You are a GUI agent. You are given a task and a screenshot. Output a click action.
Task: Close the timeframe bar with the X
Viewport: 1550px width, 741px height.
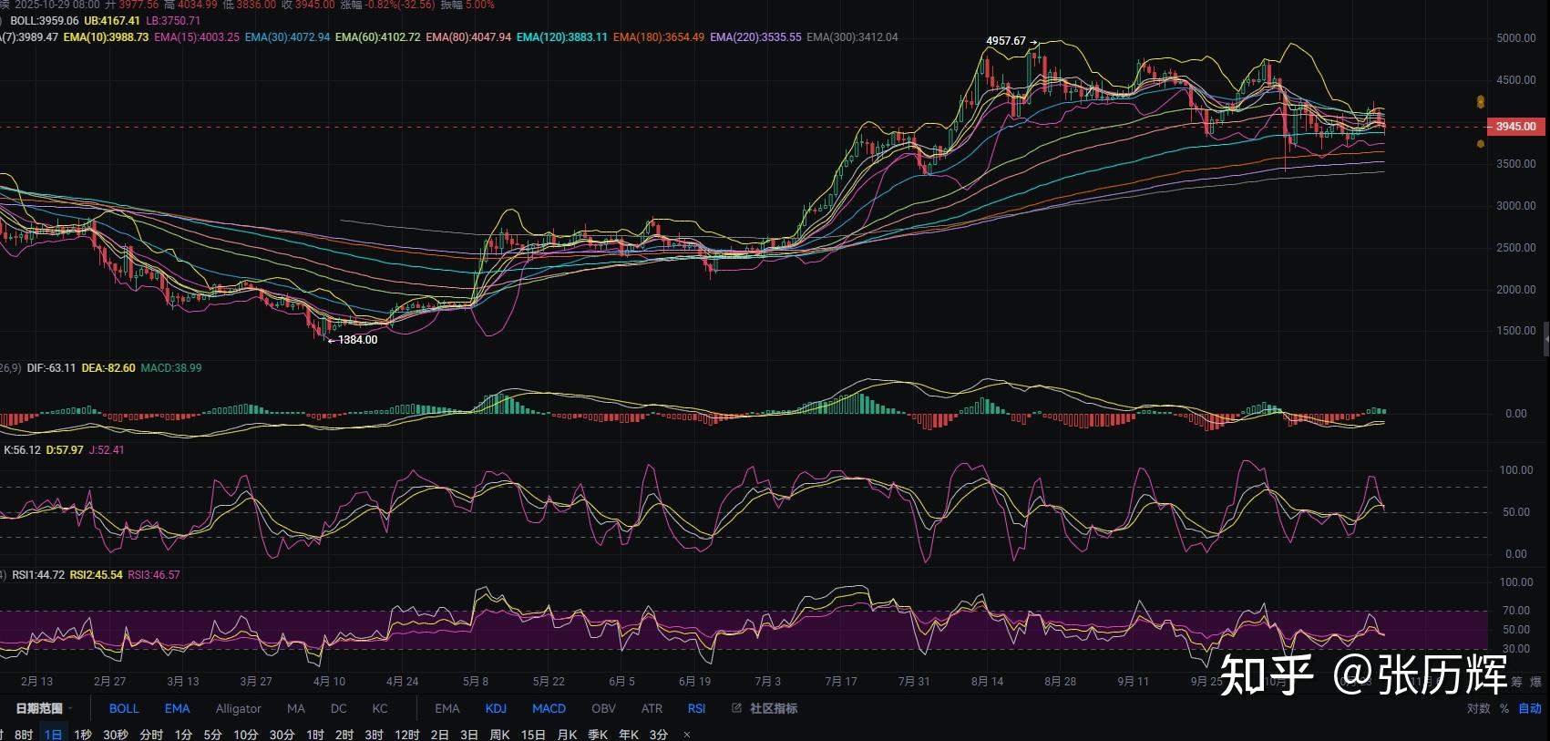click(x=687, y=735)
